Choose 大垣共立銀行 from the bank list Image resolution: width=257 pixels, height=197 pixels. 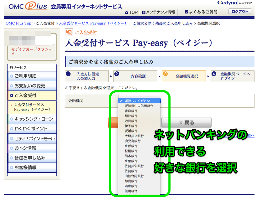click(139, 136)
